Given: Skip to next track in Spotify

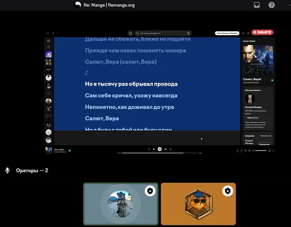Looking at the screenshot, I should point(165,149).
